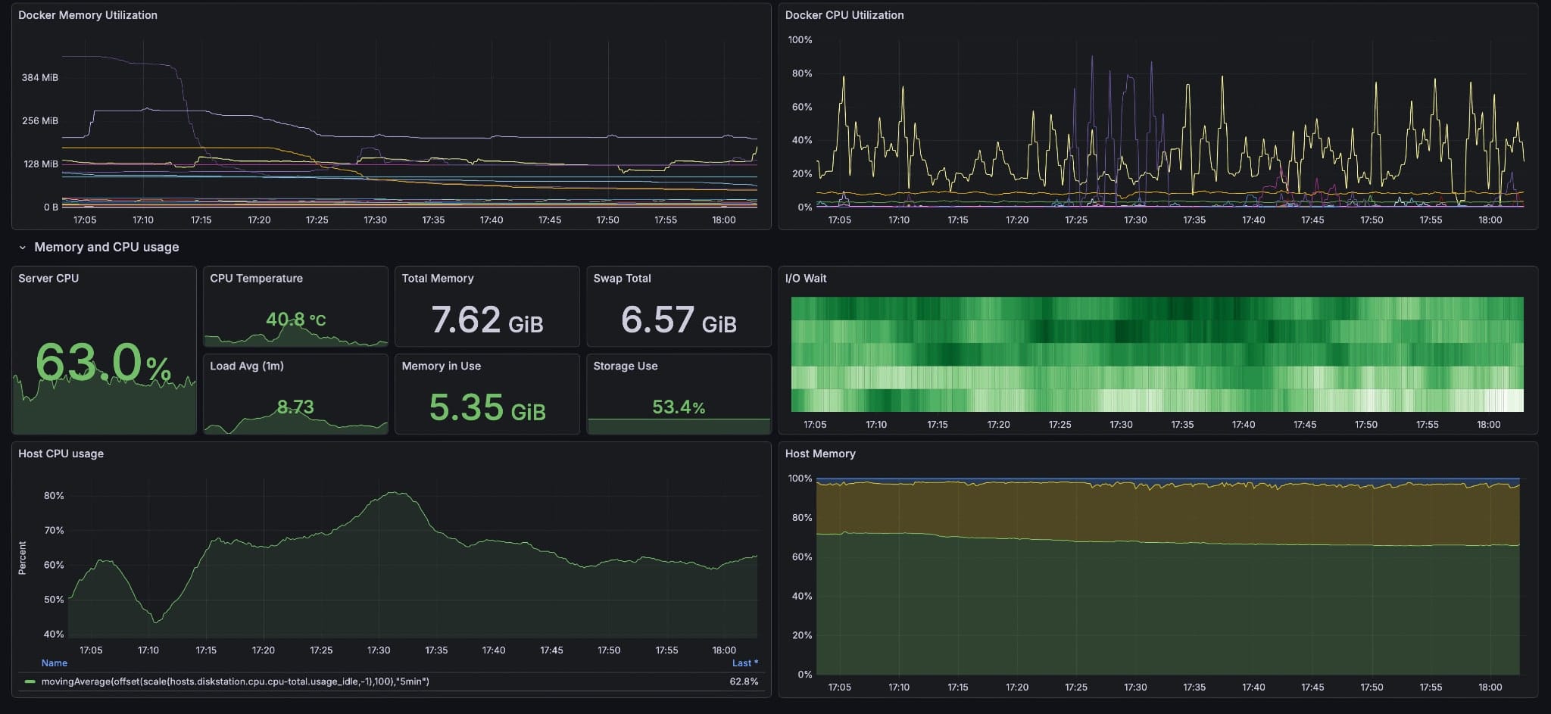Viewport: 1551px width, 714px height.
Task: Click the Swap Total panel title
Action: 623,278
